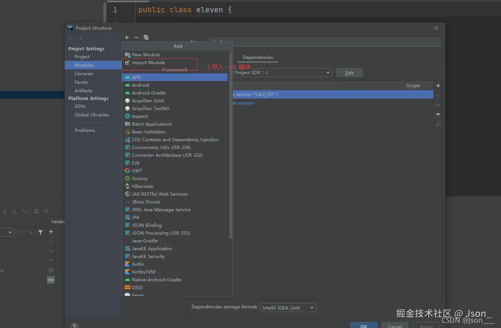The width and height of the screenshot is (501, 328).
Task: Toggle the glasses watches icon in Variables panel
Action: pyautogui.click(x=51, y=280)
